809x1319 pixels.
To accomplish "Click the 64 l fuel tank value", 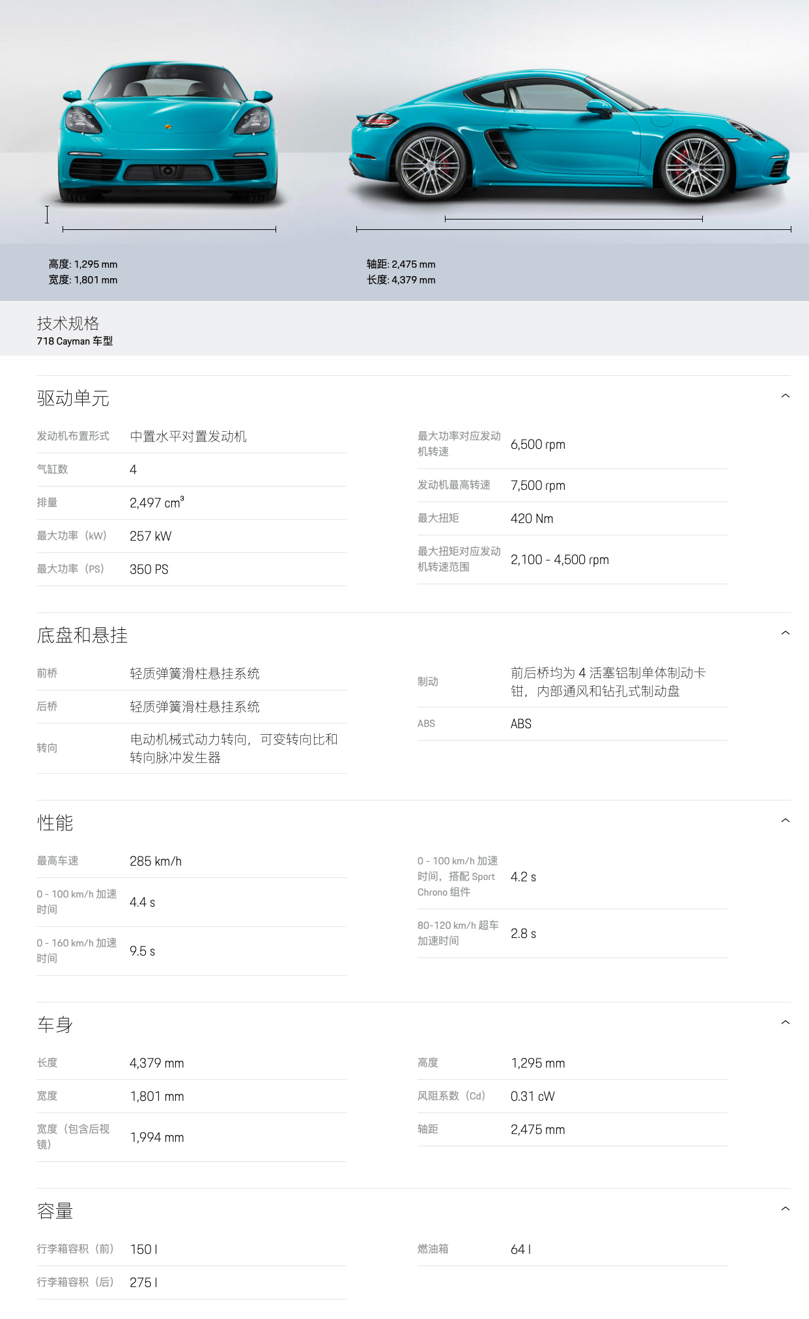I will [x=521, y=1249].
